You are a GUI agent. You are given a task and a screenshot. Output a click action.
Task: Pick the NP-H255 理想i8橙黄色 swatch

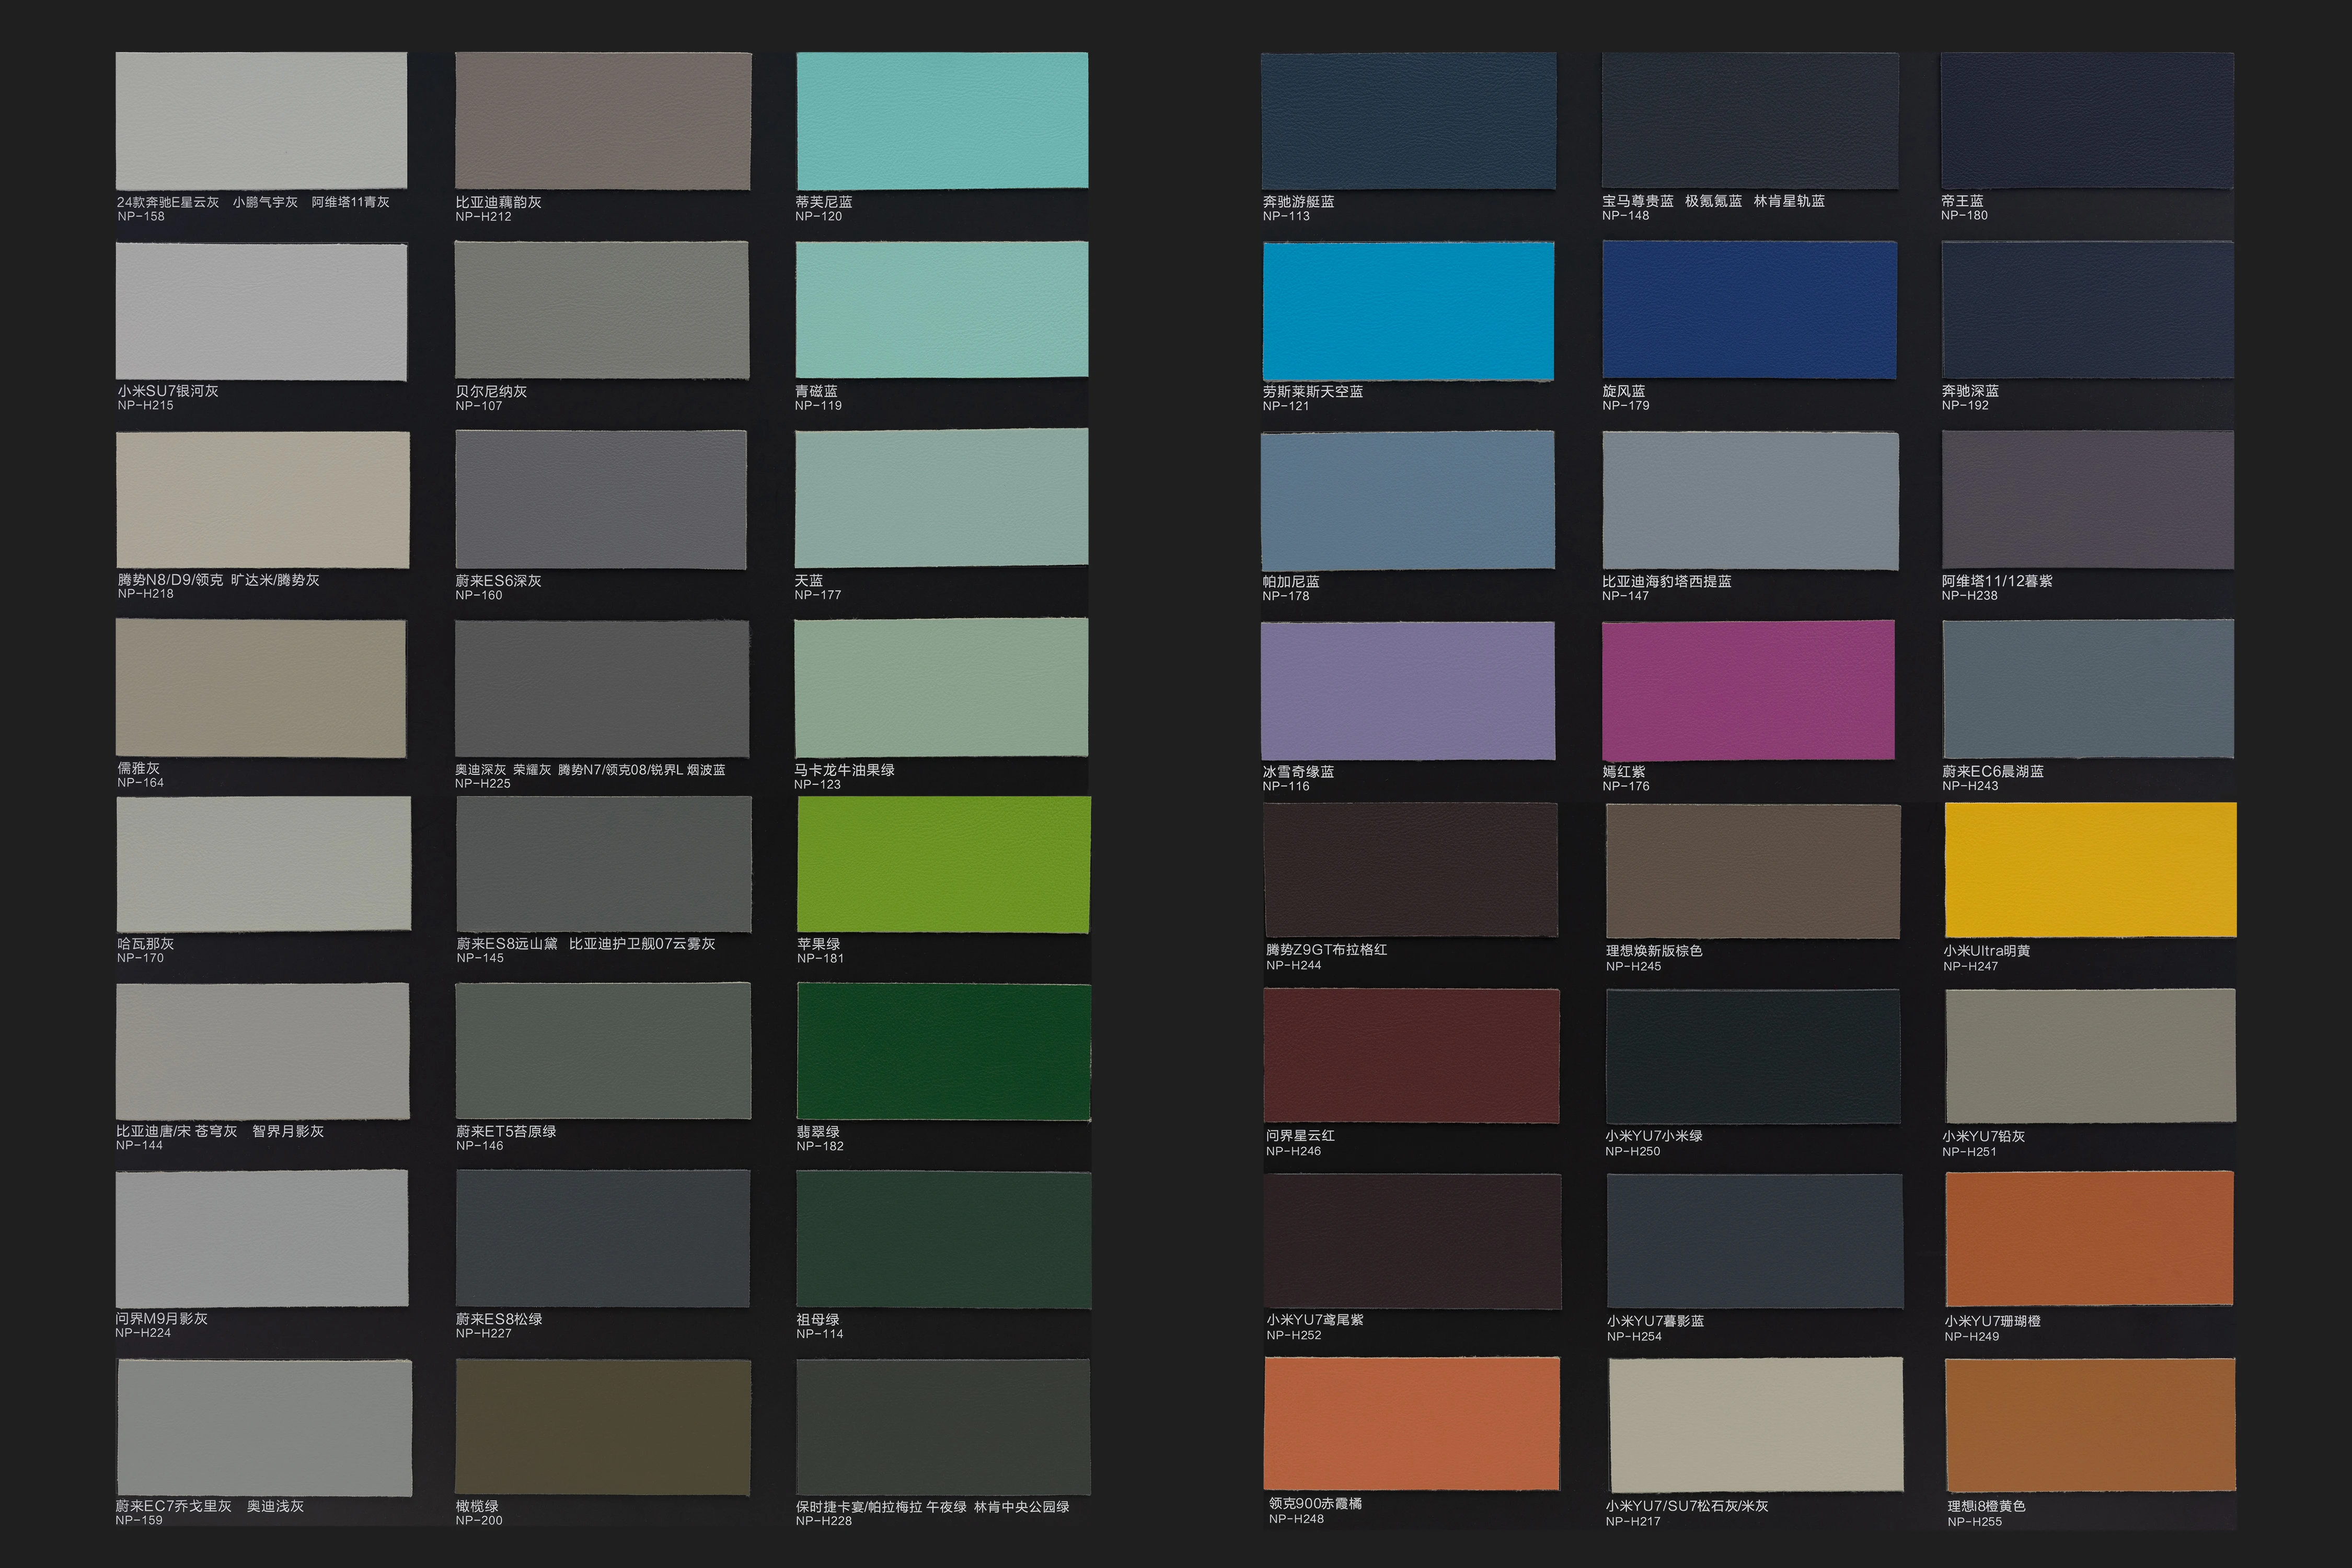[x=2091, y=1425]
